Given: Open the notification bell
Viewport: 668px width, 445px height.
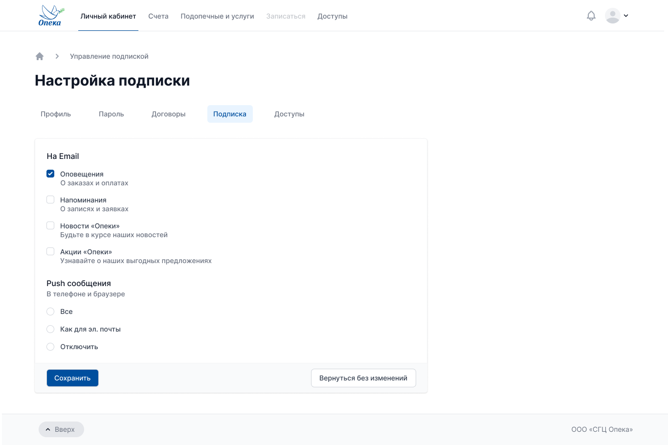Looking at the screenshot, I should click(x=591, y=15).
